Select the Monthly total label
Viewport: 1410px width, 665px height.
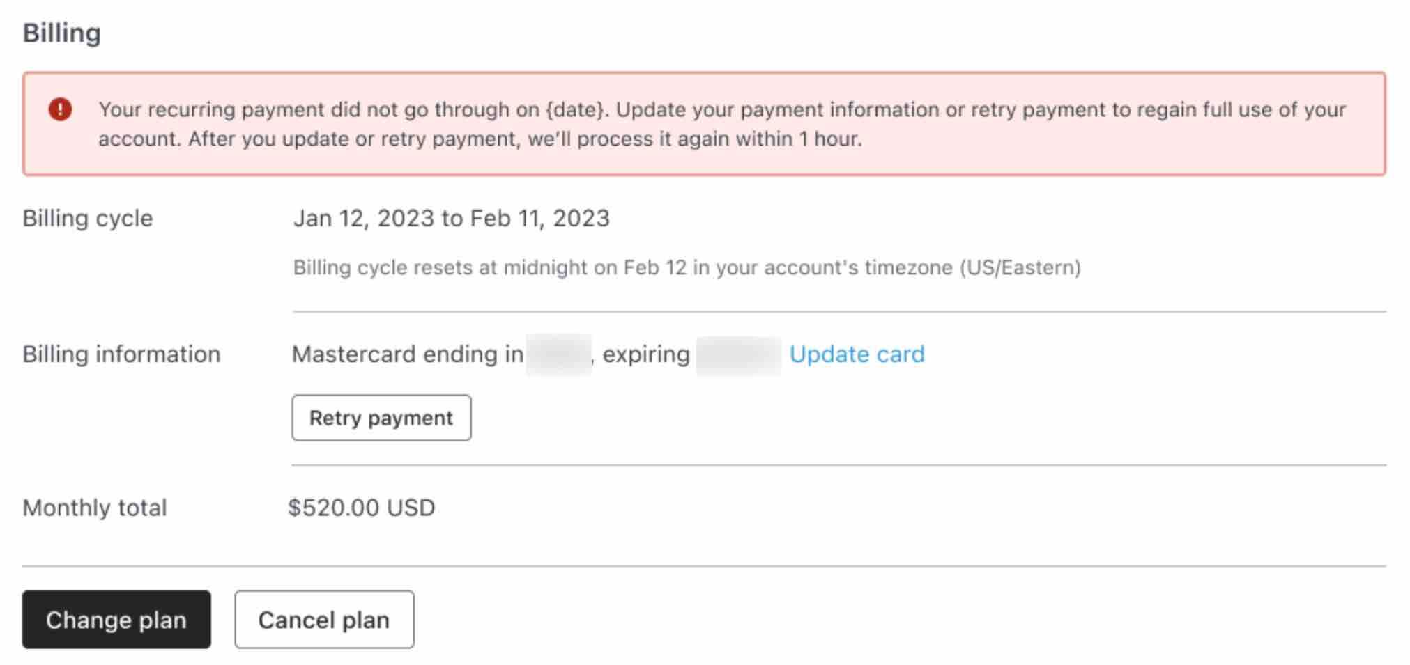click(x=95, y=508)
